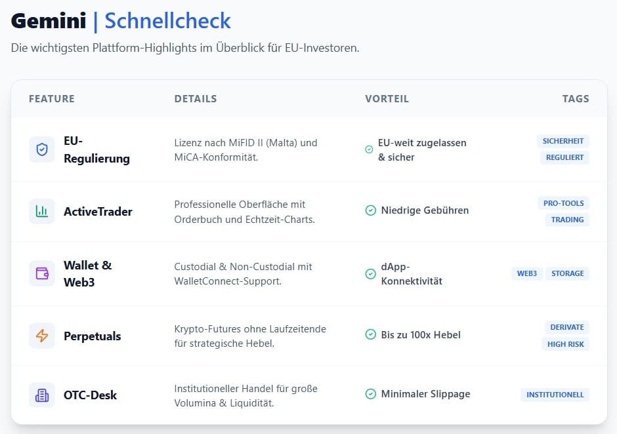
Task: Select the HIGH RISK tag
Action: 565,344
